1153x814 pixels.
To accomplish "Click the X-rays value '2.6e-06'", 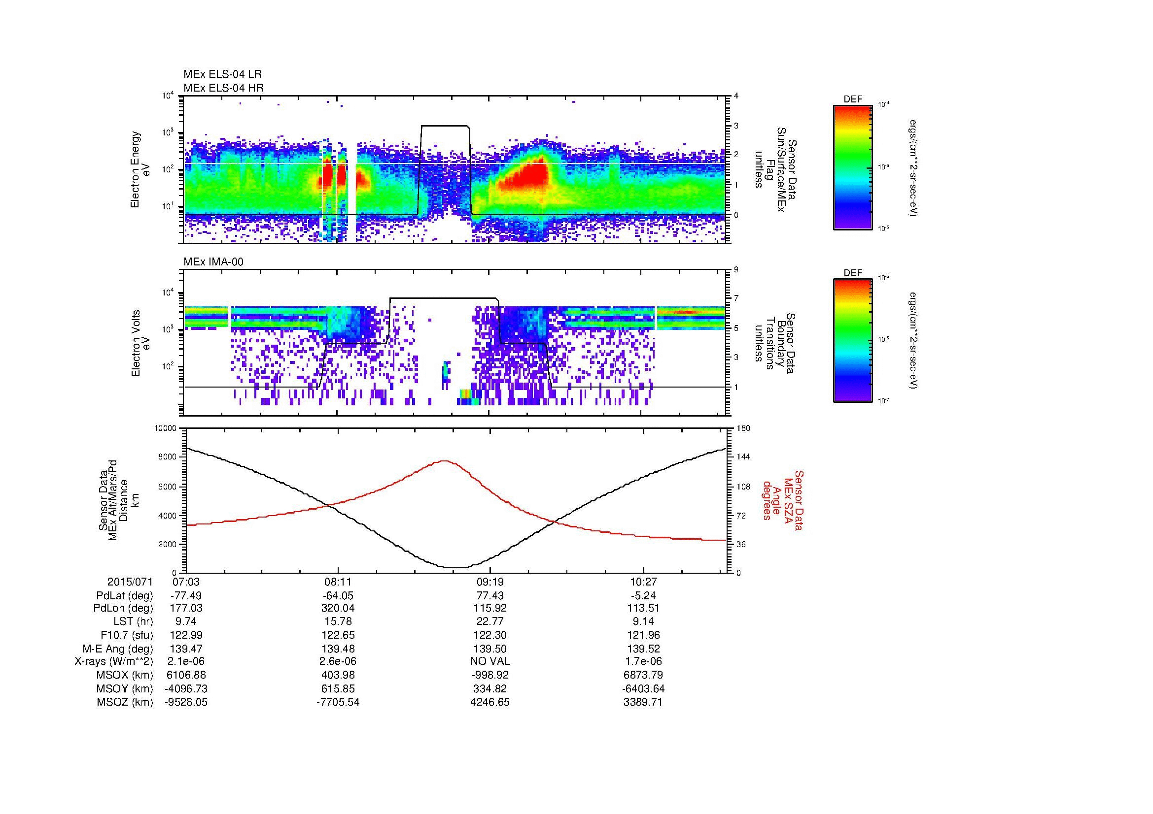I will [x=339, y=662].
